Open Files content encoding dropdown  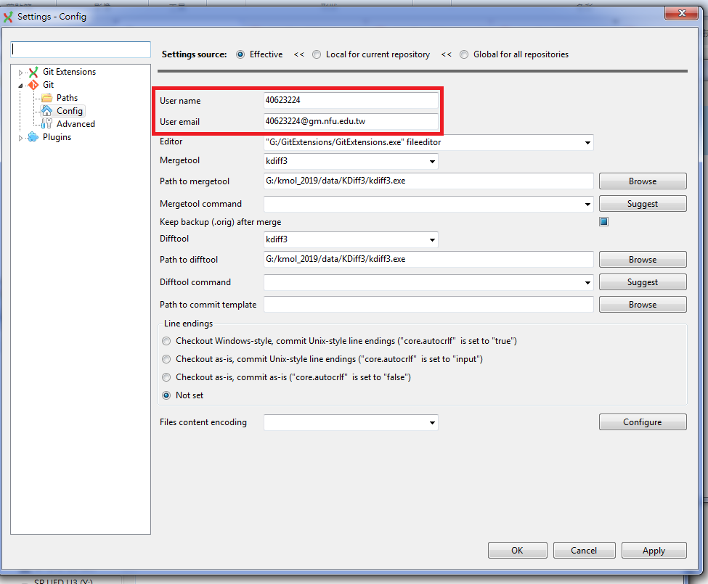tap(432, 422)
